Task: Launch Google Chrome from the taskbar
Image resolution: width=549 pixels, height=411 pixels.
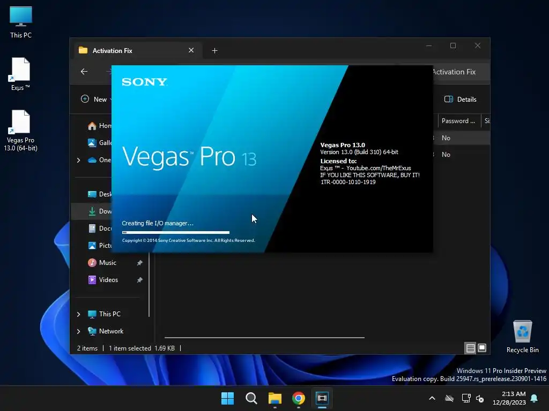Action: pyautogui.click(x=298, y=398)
